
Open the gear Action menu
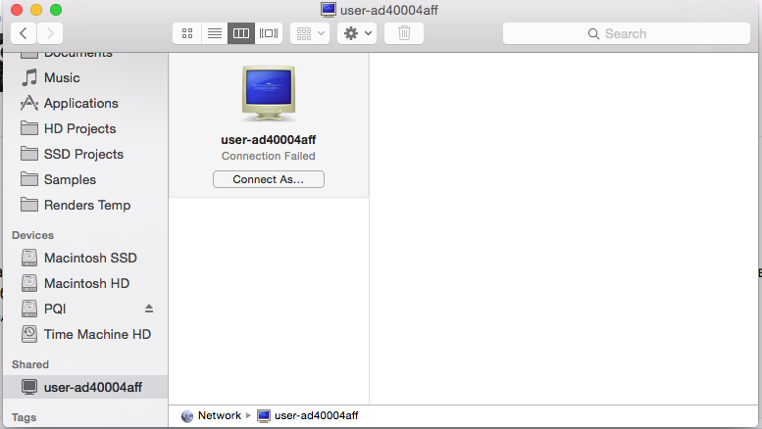click(x=357, y=33)
